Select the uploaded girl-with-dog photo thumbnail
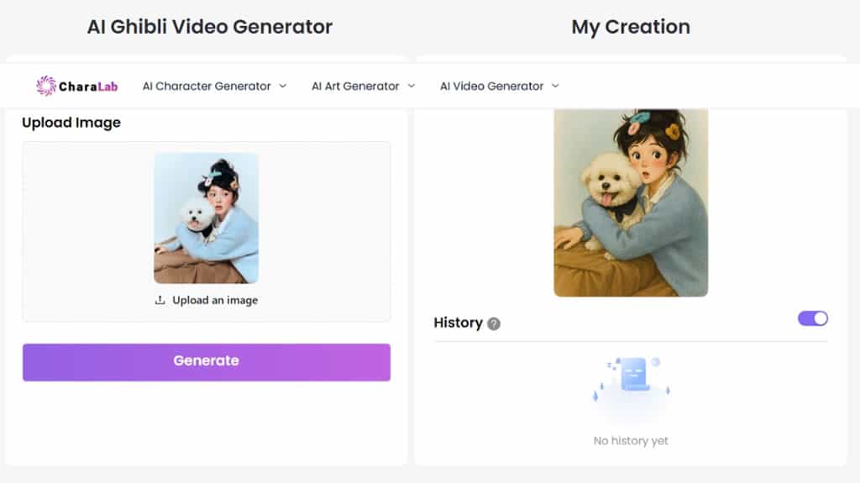The width and height of the screenshot is (860, 483). [207, 218]
